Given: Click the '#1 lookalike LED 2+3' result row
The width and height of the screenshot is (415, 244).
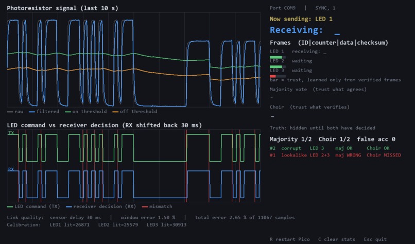Looking at the screenshot, I should (335, 155).
